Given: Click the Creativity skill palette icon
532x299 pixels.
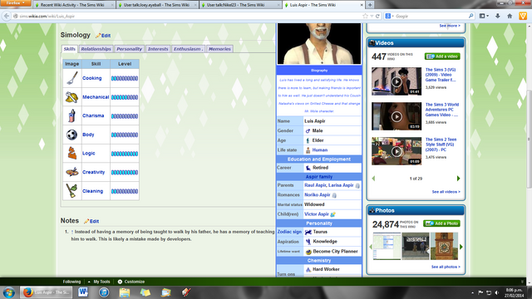Looking at the screenshot, I should pyautogui.click(x=72, y=172).
